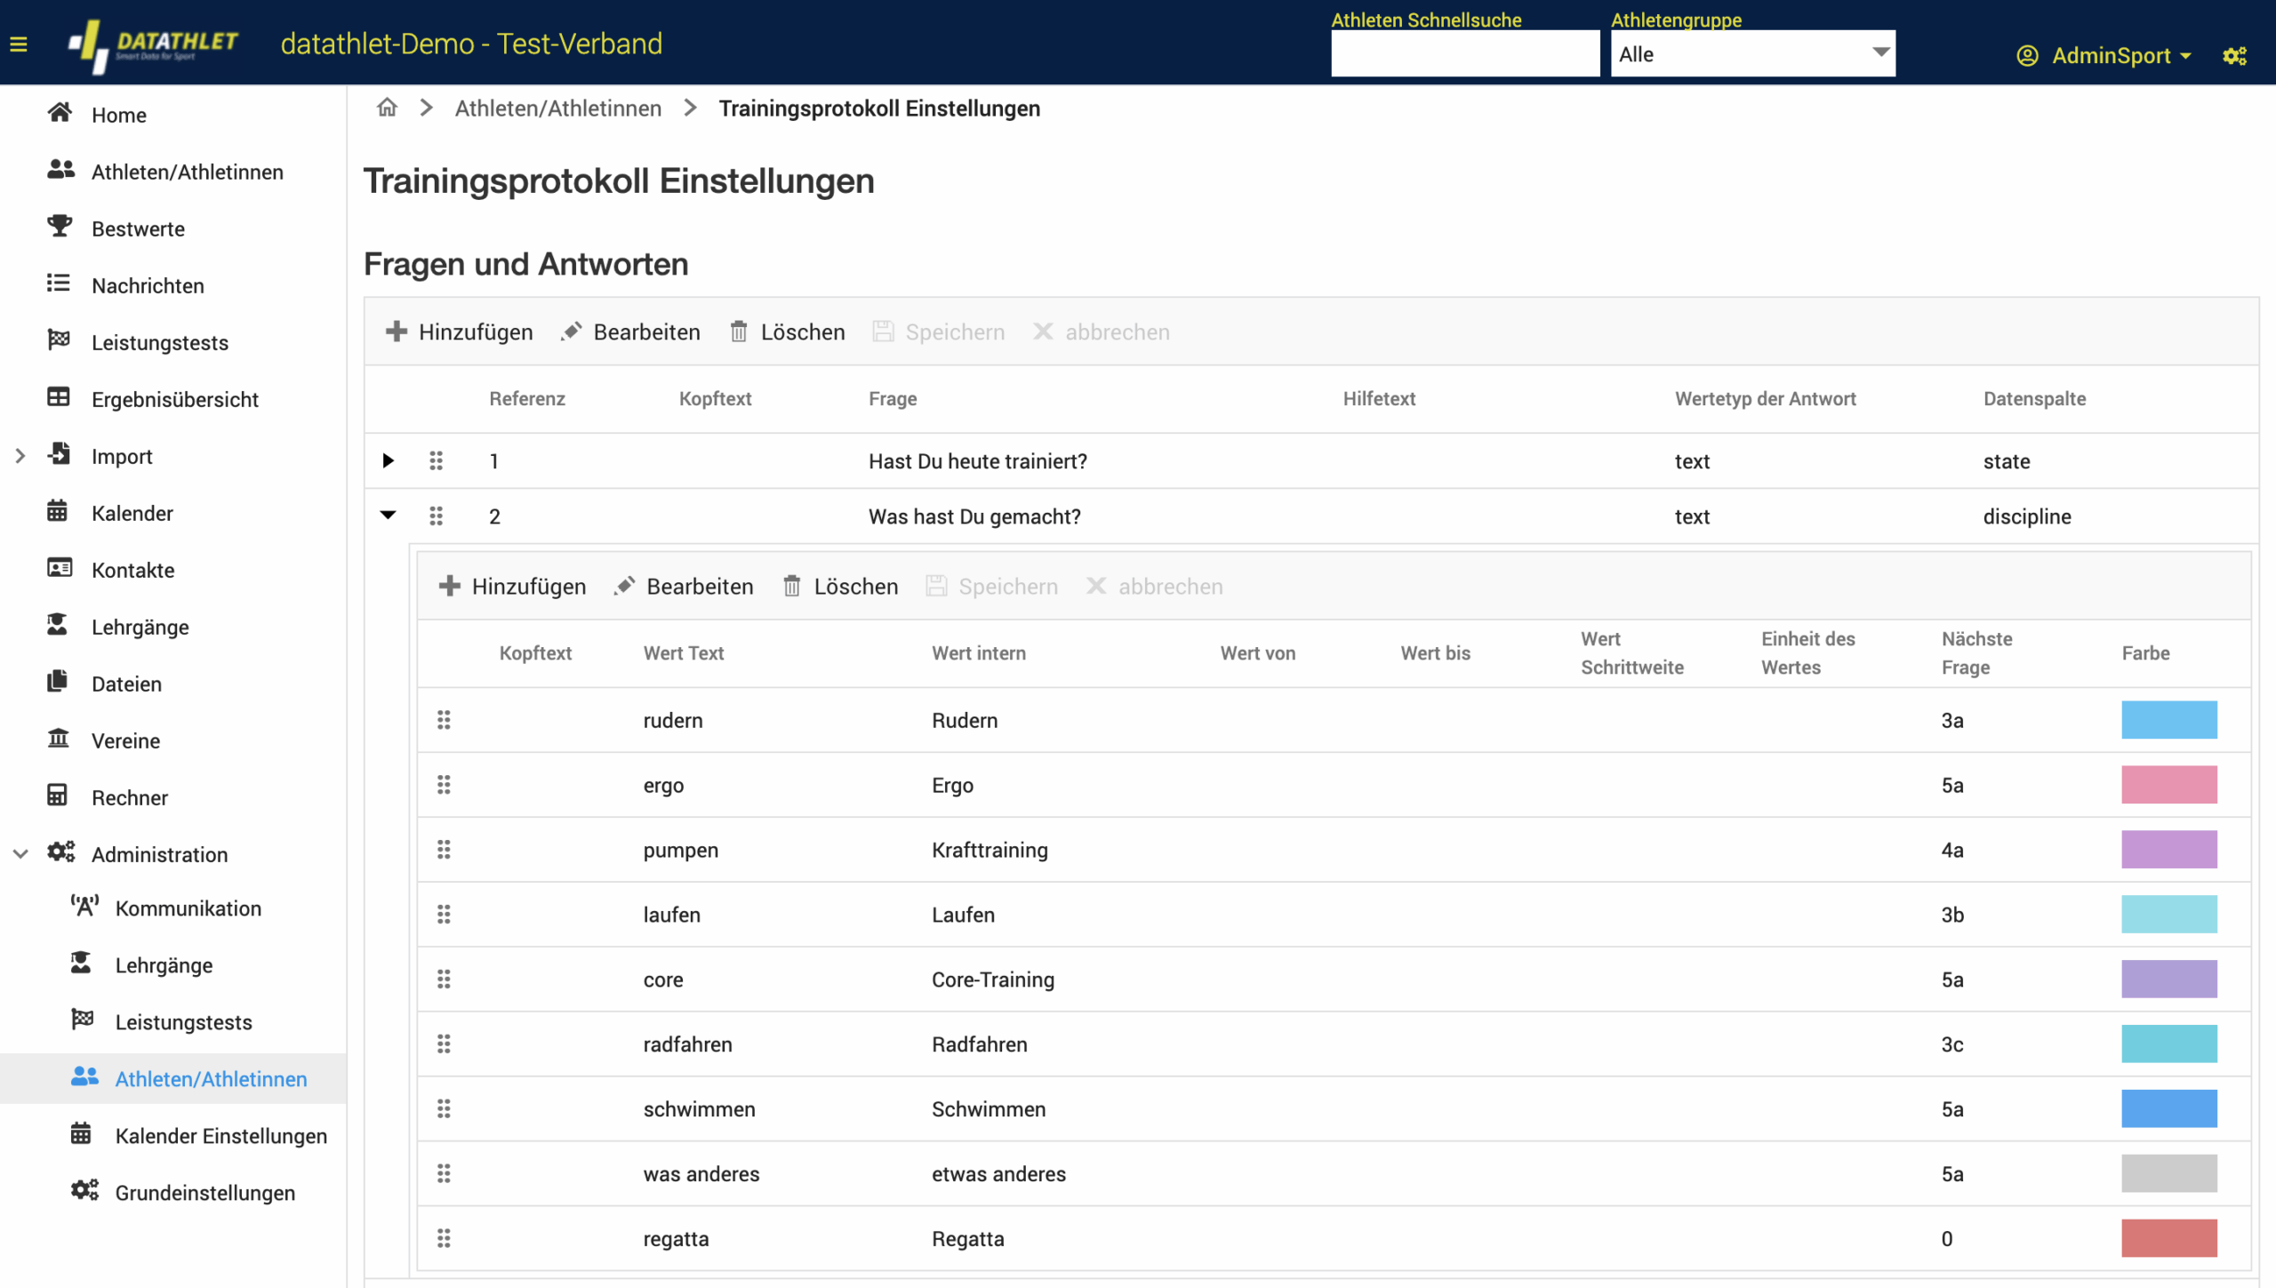Click the Kommunikation antenna icon

84,907
